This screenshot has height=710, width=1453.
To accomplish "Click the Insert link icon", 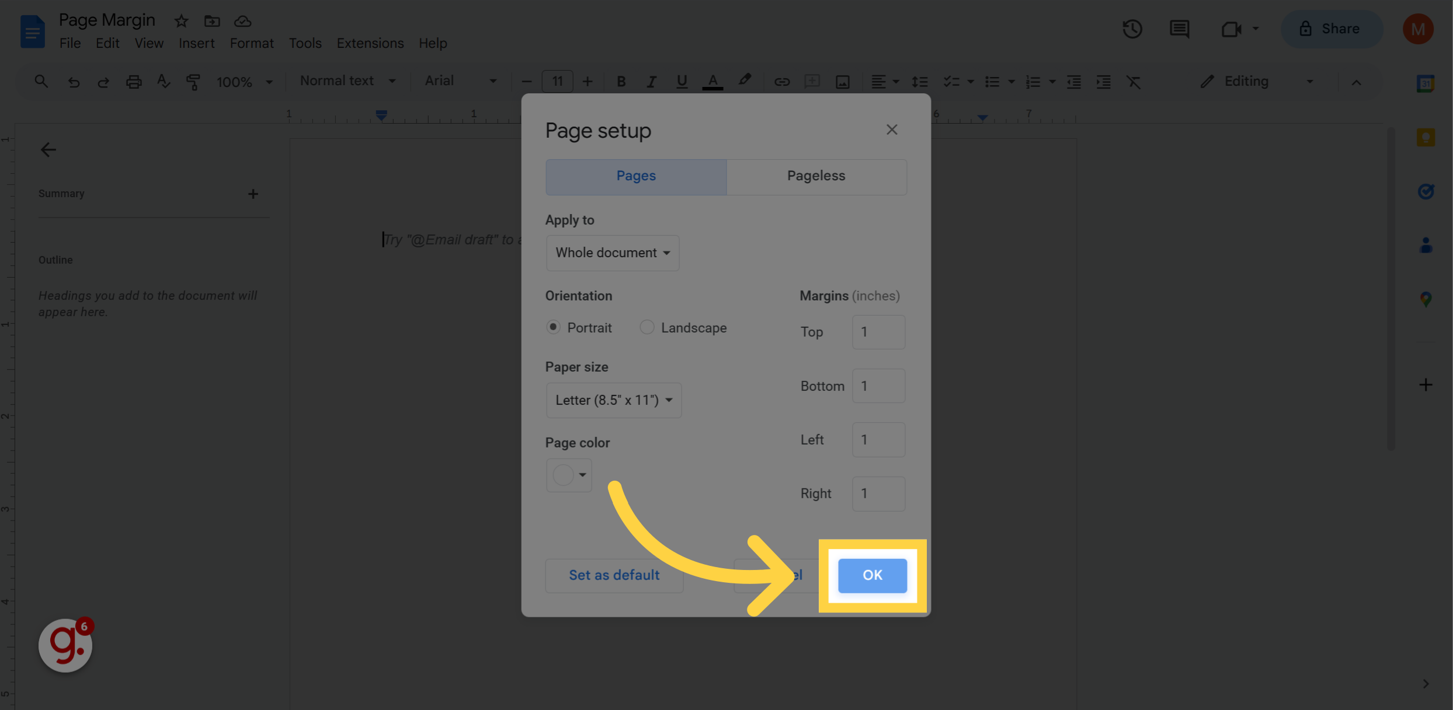I will 782,82.
